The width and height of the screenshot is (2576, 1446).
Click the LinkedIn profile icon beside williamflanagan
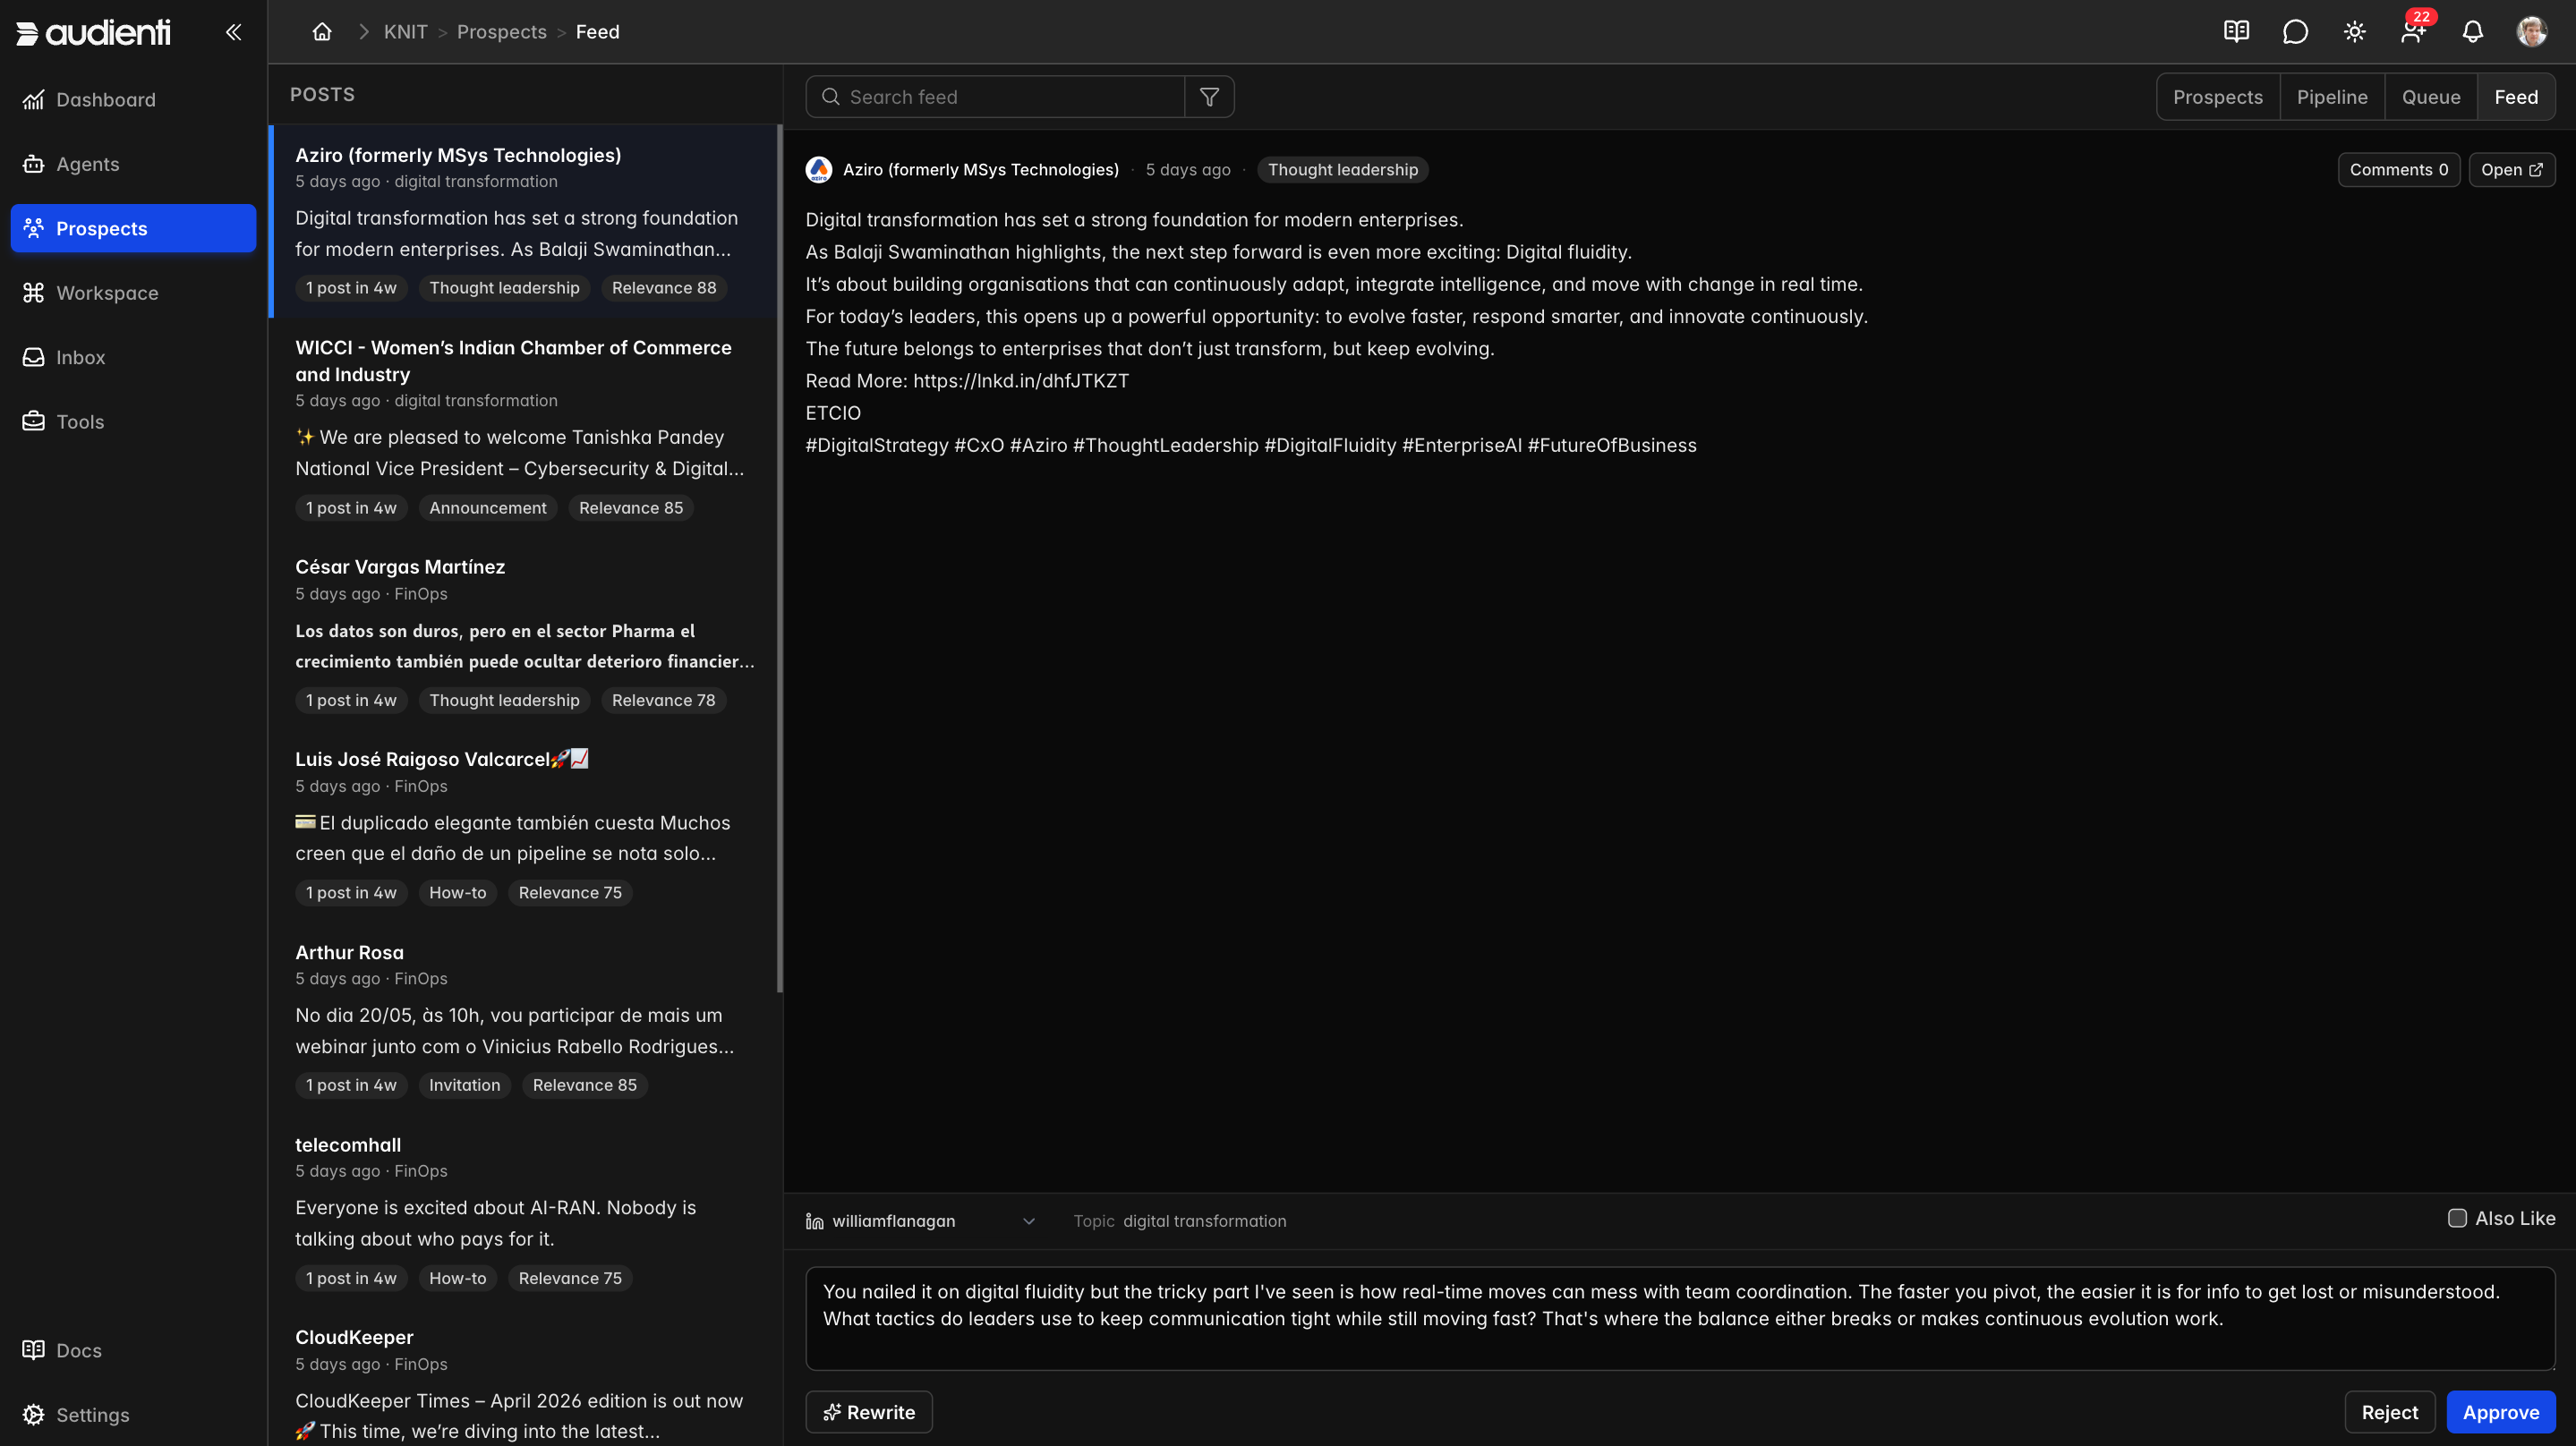pyautogui.click(x=815, y=1221)
